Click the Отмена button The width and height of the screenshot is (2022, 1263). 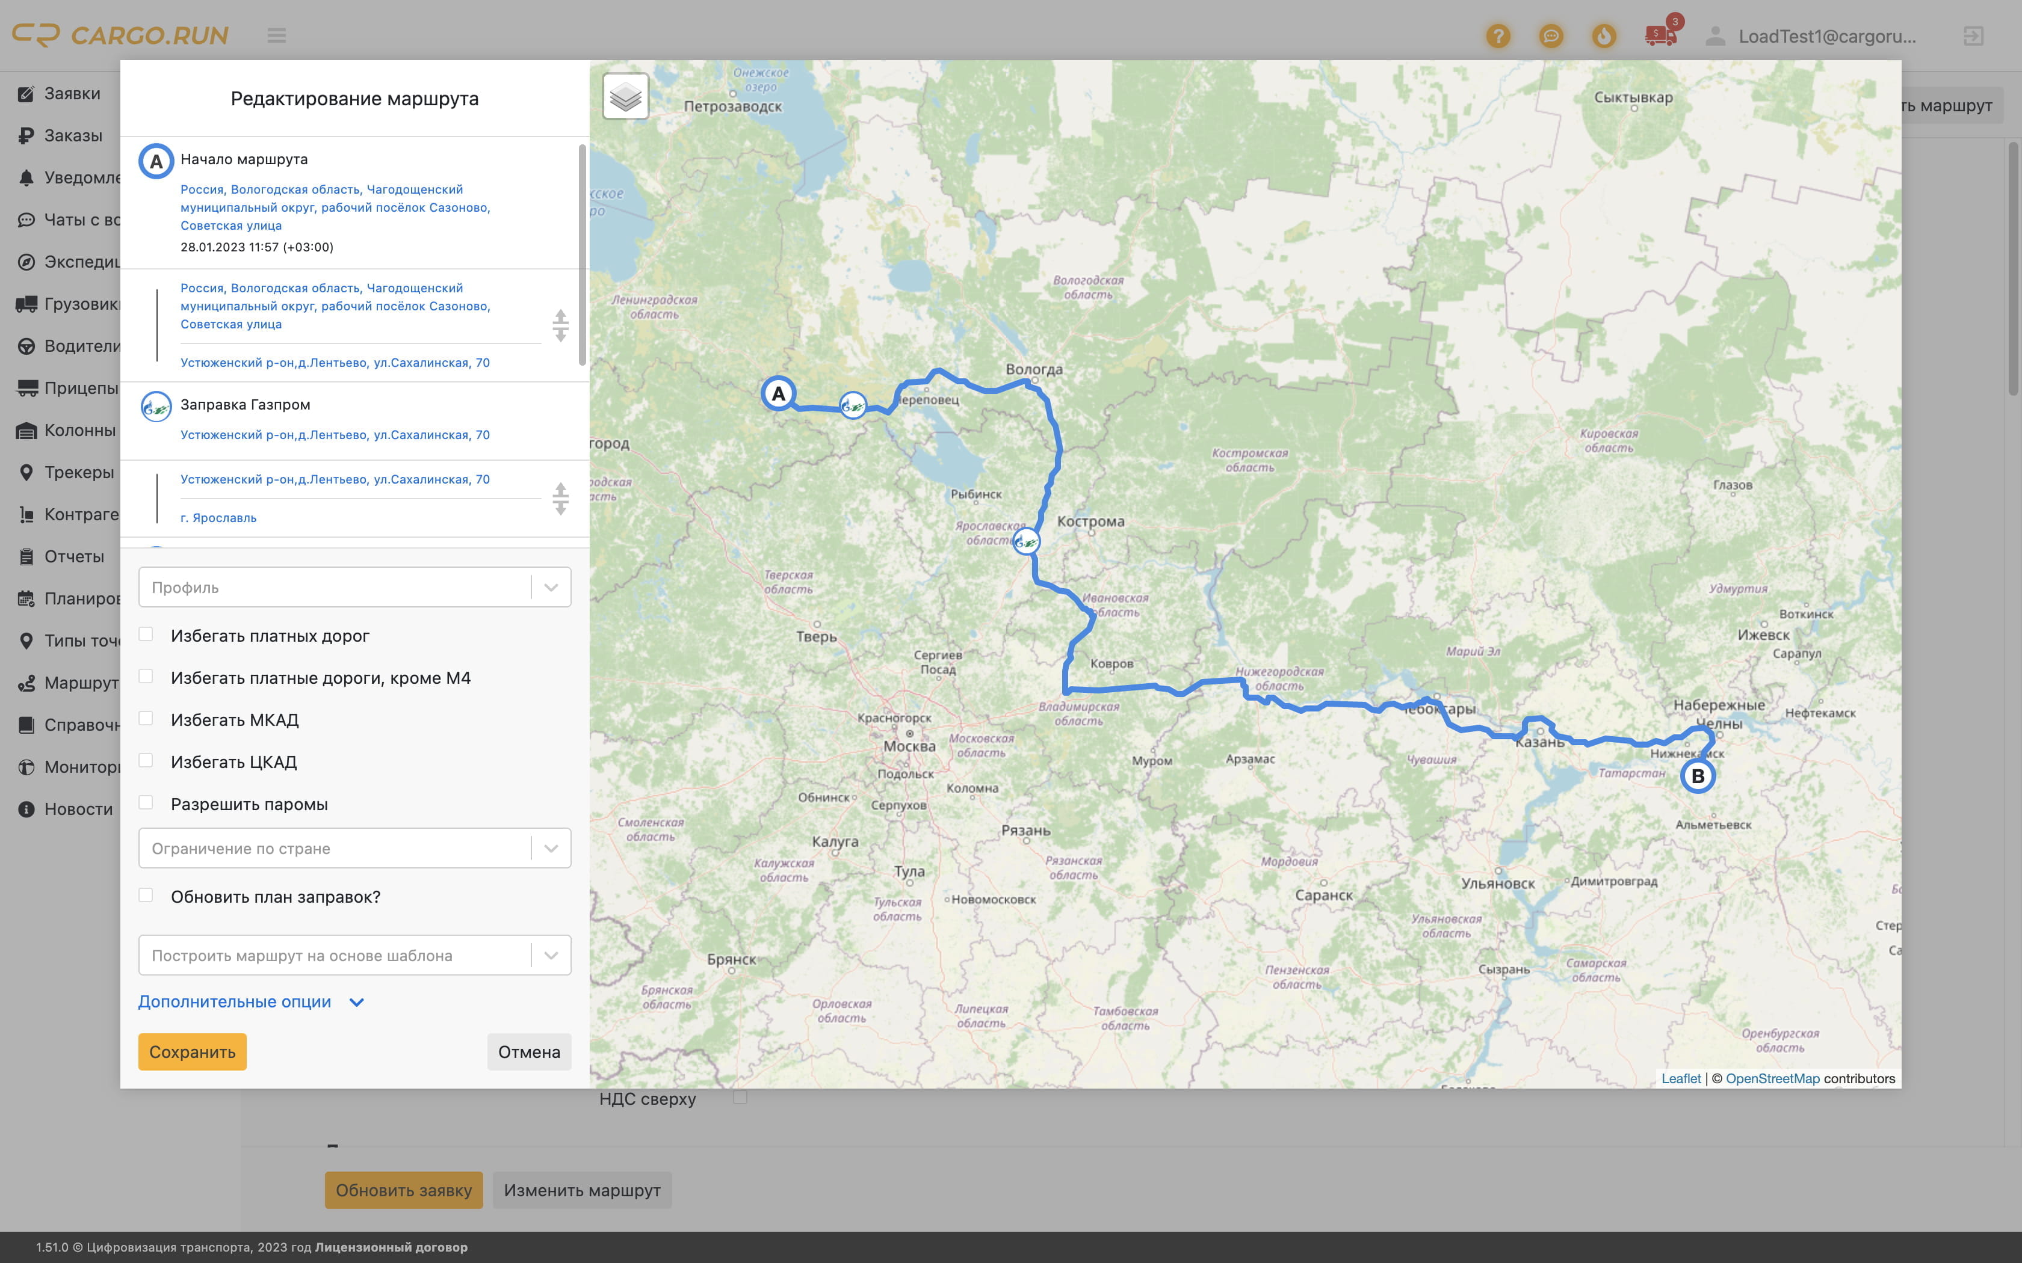529,1052
